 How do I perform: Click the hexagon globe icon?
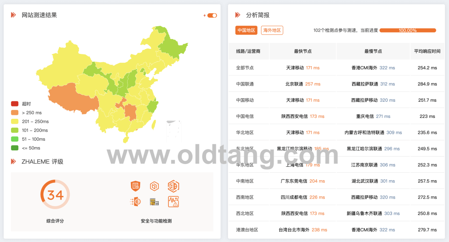174,186
